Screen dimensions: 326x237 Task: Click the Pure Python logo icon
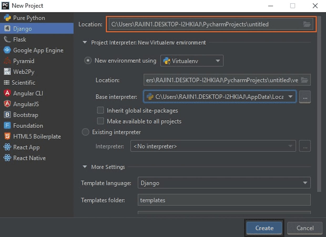pyautogui.click(x=7, y=18)
